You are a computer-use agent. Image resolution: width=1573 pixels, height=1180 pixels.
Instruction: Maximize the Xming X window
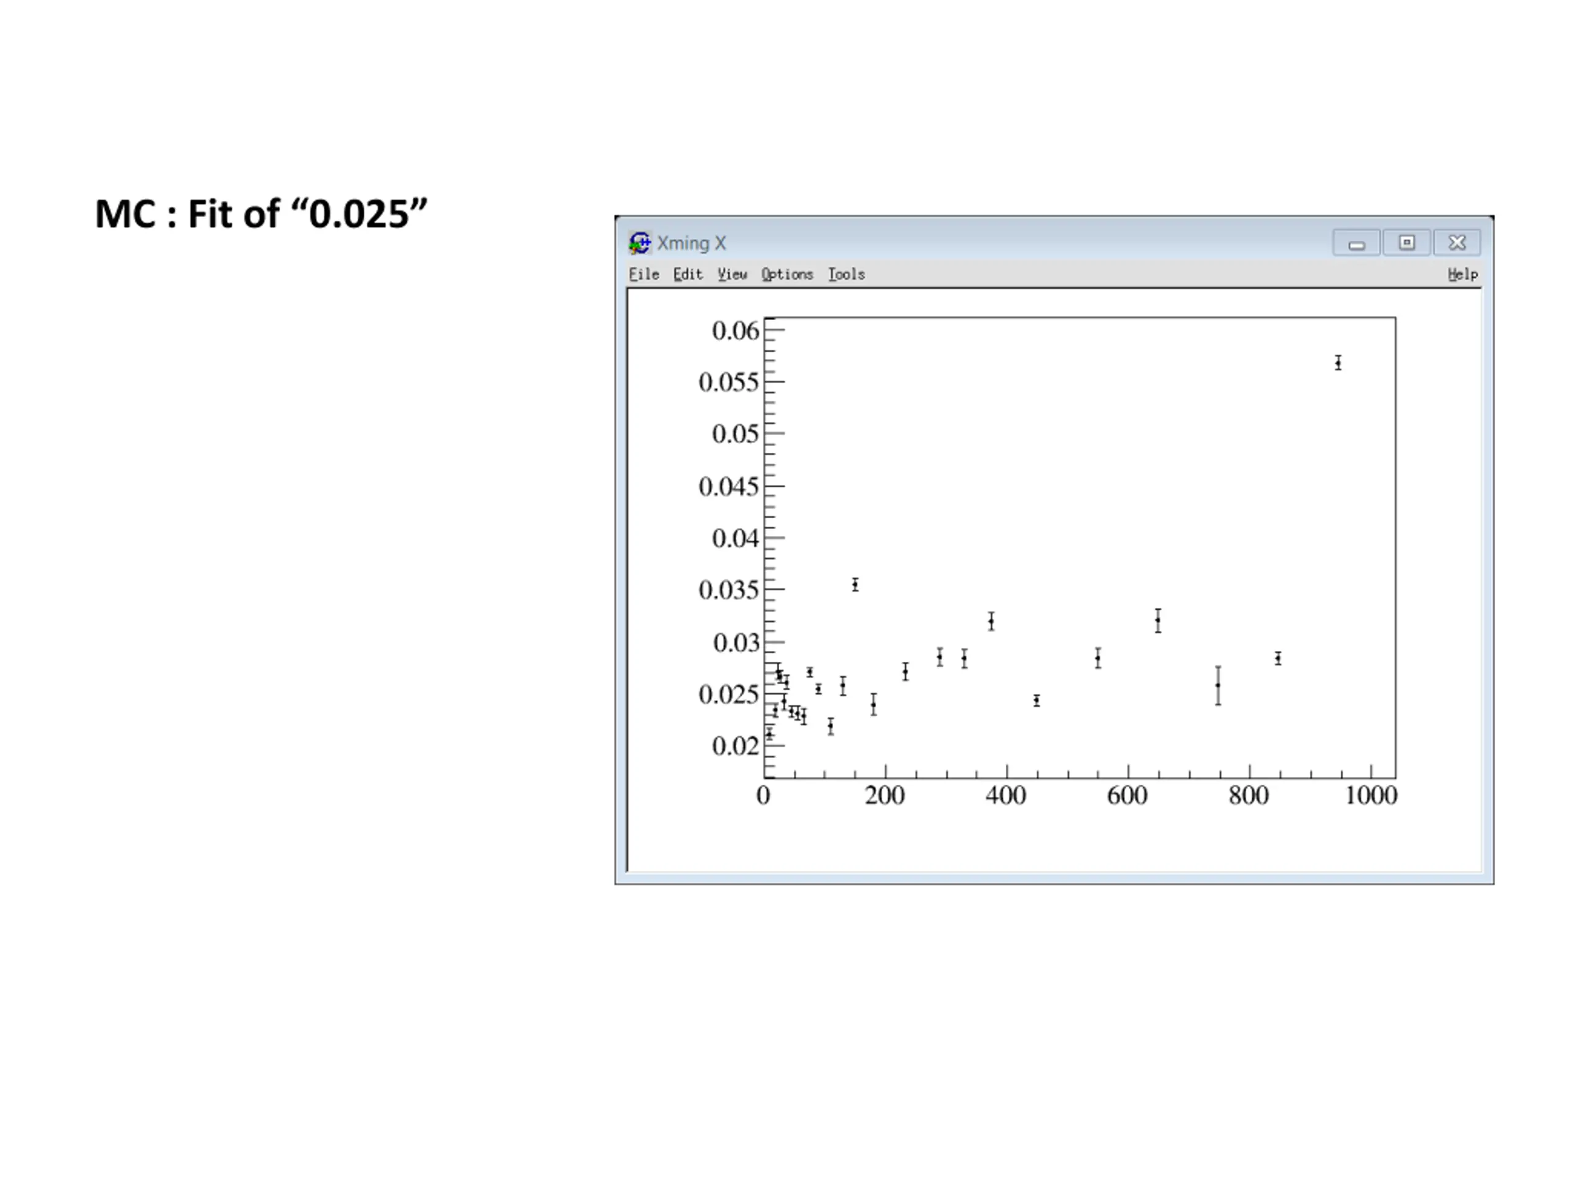(1406, 243)
